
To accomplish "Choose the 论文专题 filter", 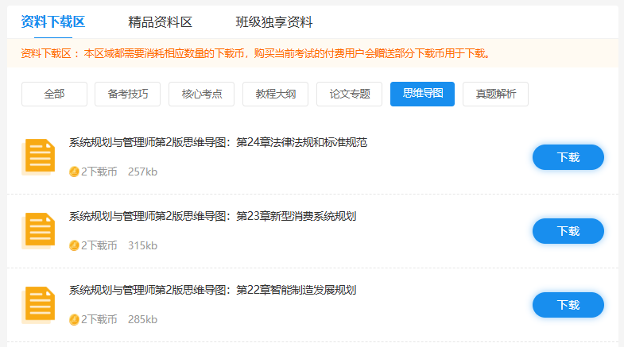I will (349, 94).
